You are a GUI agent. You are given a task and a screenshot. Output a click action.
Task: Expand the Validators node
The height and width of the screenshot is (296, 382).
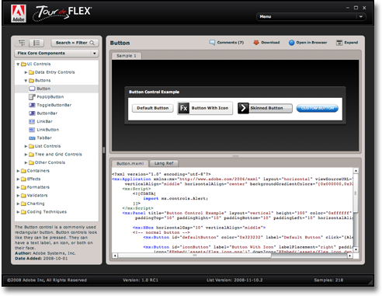pos(18,196)
